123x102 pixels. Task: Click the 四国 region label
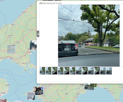coord(82,85)
